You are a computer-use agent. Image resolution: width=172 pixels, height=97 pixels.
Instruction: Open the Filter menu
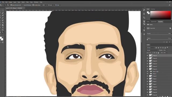27,2
